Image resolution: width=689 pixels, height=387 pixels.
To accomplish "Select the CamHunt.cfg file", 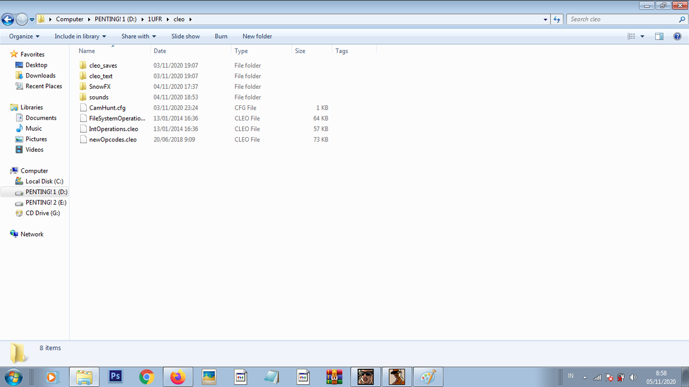I will tap(107, 108).
